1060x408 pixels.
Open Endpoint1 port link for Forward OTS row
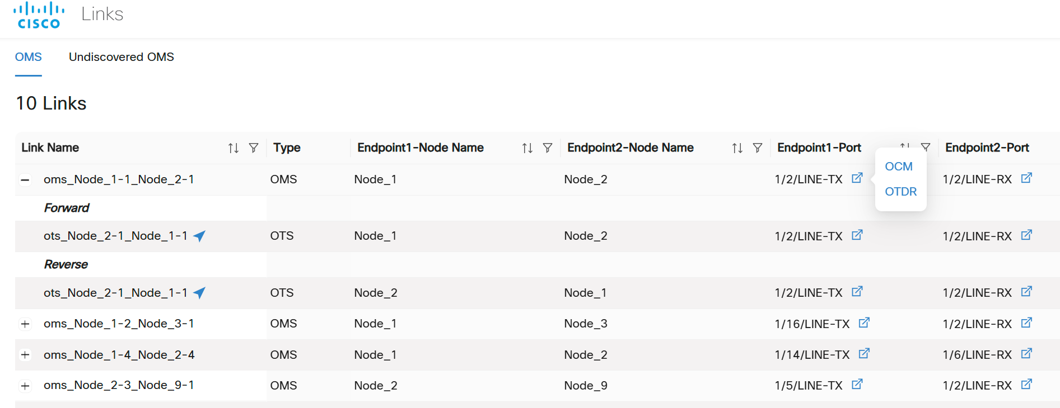857,235
